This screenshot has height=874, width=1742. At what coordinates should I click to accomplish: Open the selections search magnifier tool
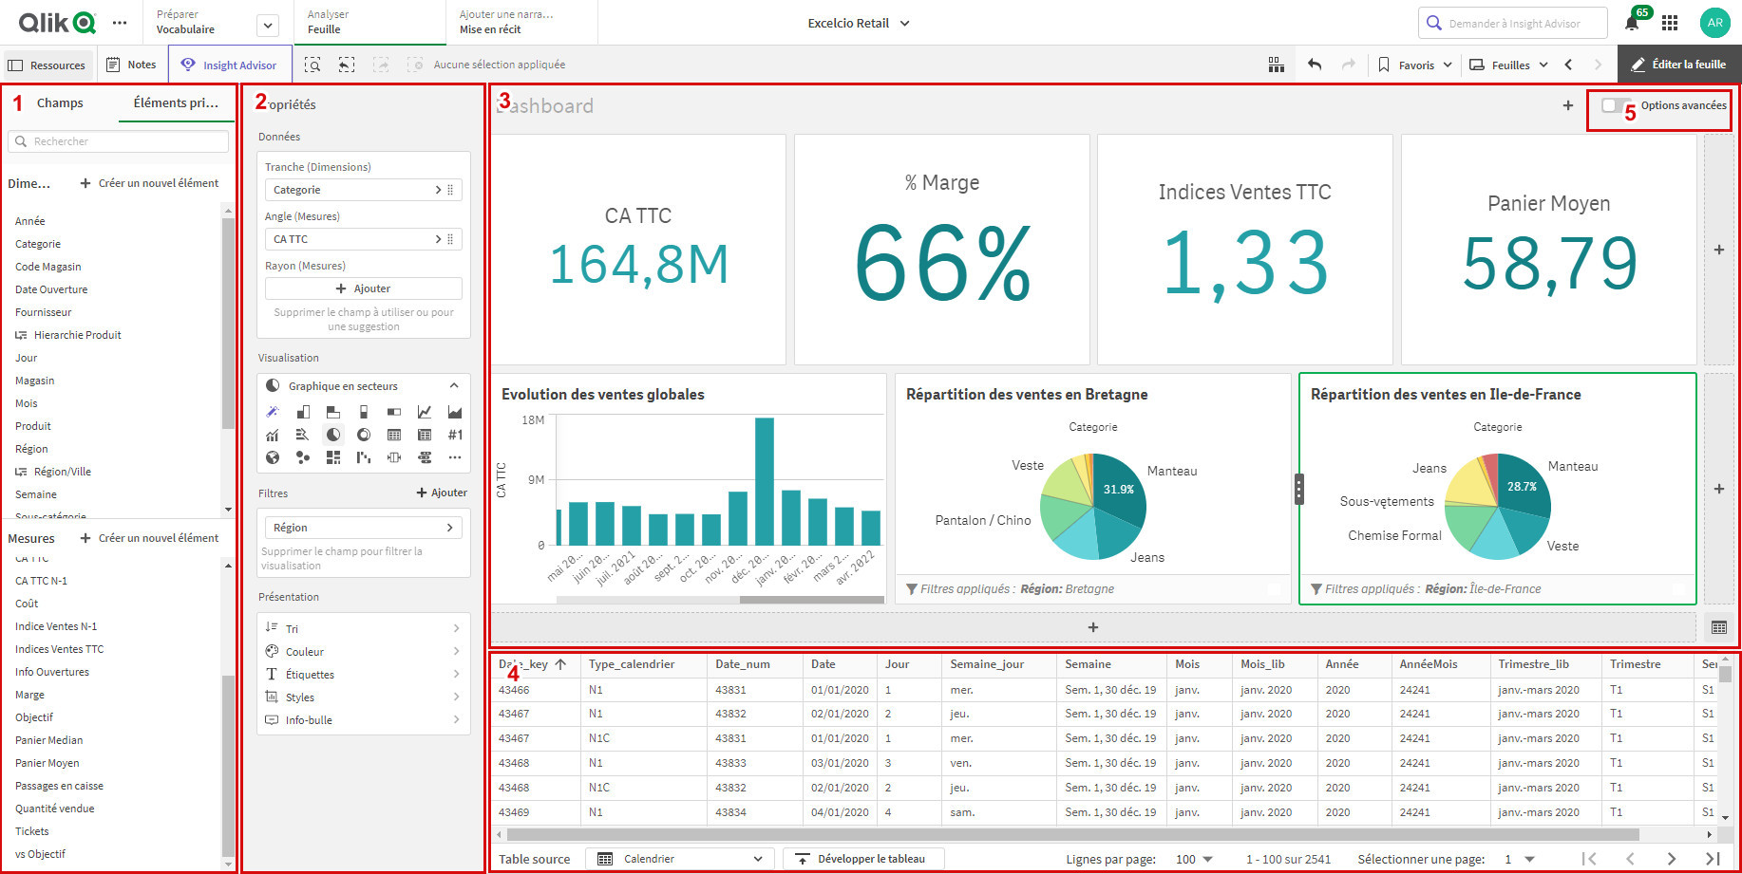coord(312,64)
